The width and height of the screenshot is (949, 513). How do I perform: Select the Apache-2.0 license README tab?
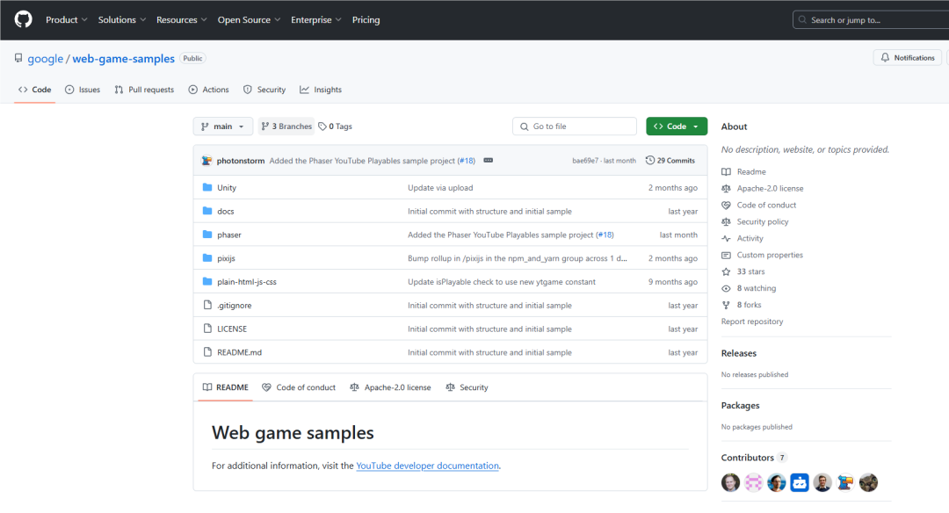click(x=390, y=387)
